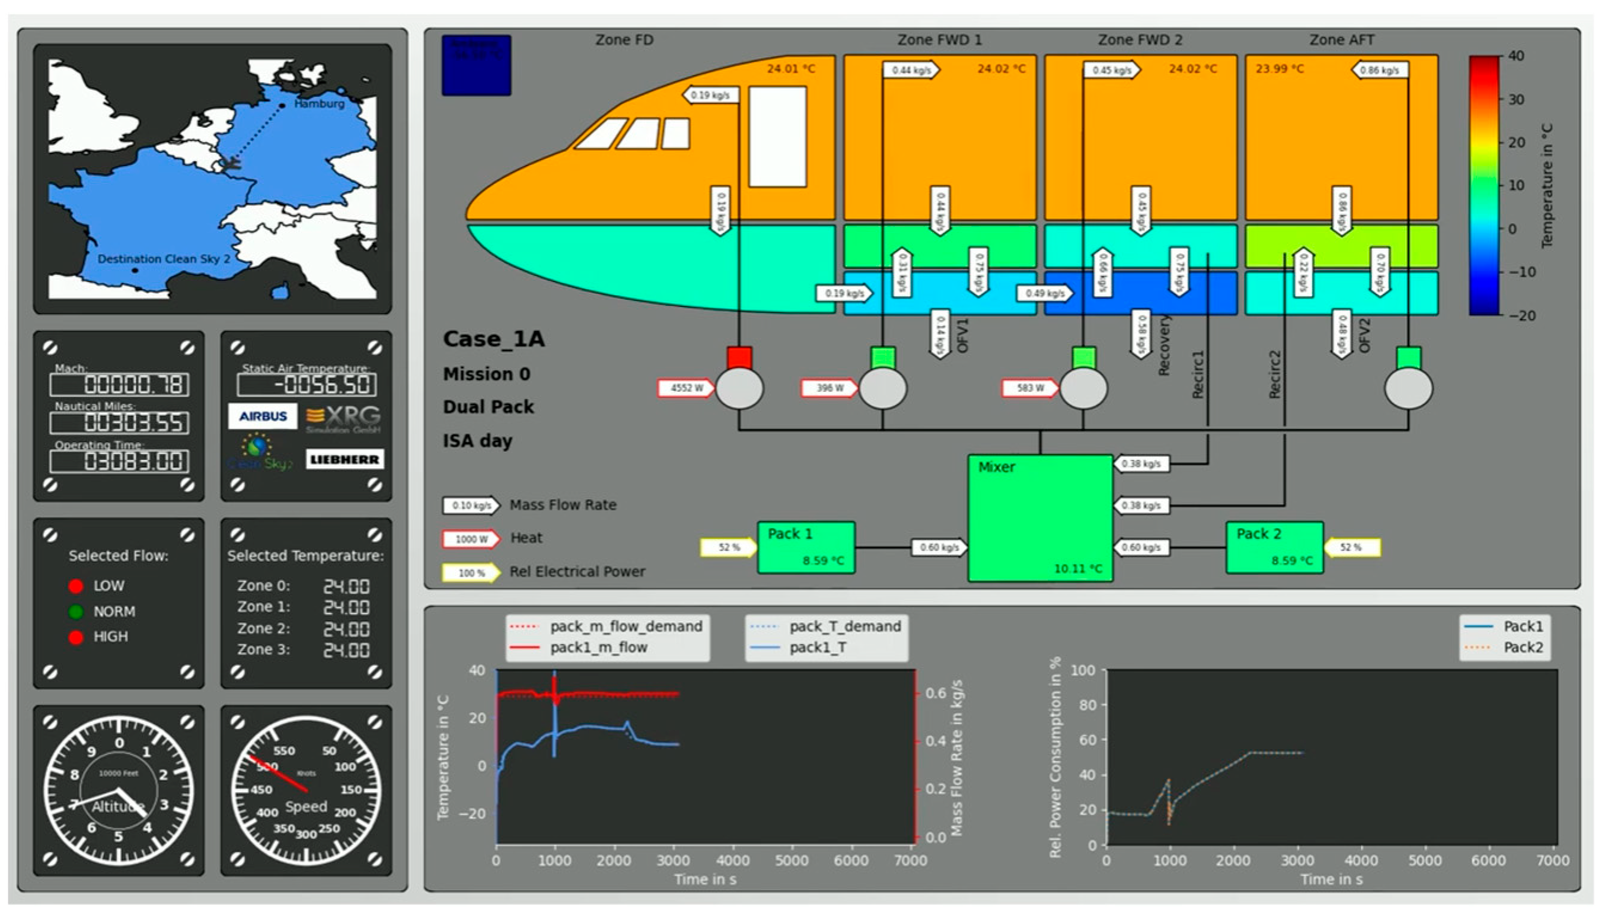This screenshot has height=917, width=1608.
Task: Click the Mixer block
Action: (1039, 518)
